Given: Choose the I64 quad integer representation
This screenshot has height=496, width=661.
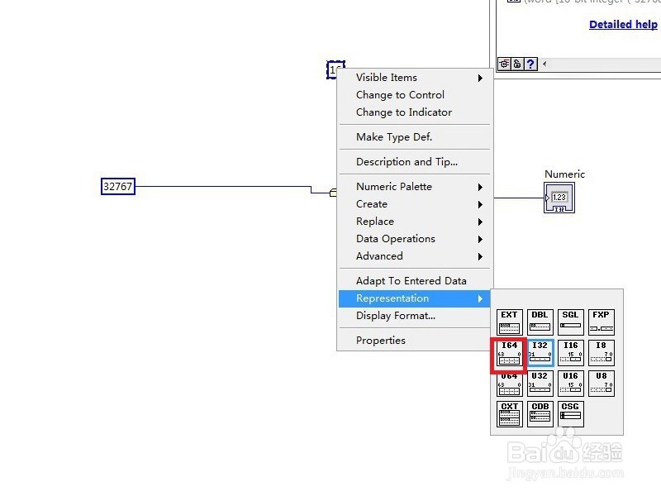Looking at the screenshot, I should coord(509,353).
